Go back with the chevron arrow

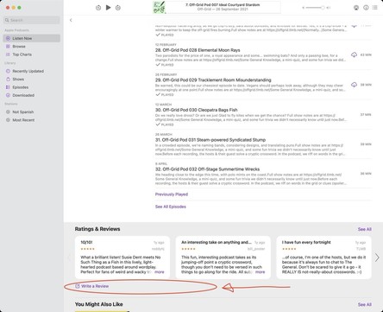coord(71,20)
